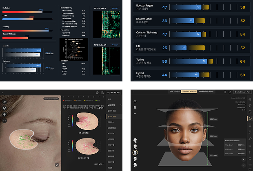Image resolution: width=253 pixels, height=171 pixels.
Task: Open the lower 3D eye-corner wrinkle model
Action: pyautogui.click(x=87, y=147)
